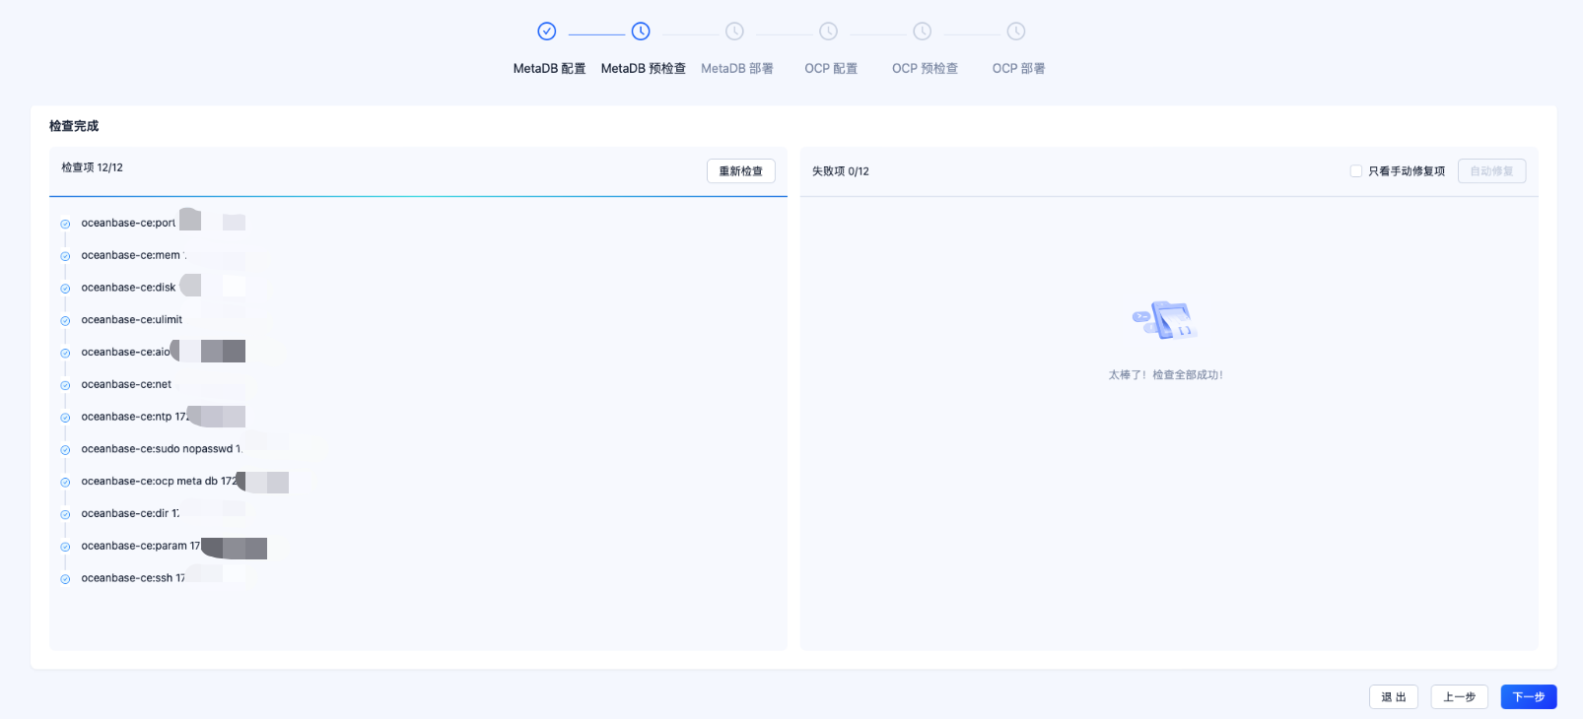Click the 检查完成 heading

click(74, 126)
